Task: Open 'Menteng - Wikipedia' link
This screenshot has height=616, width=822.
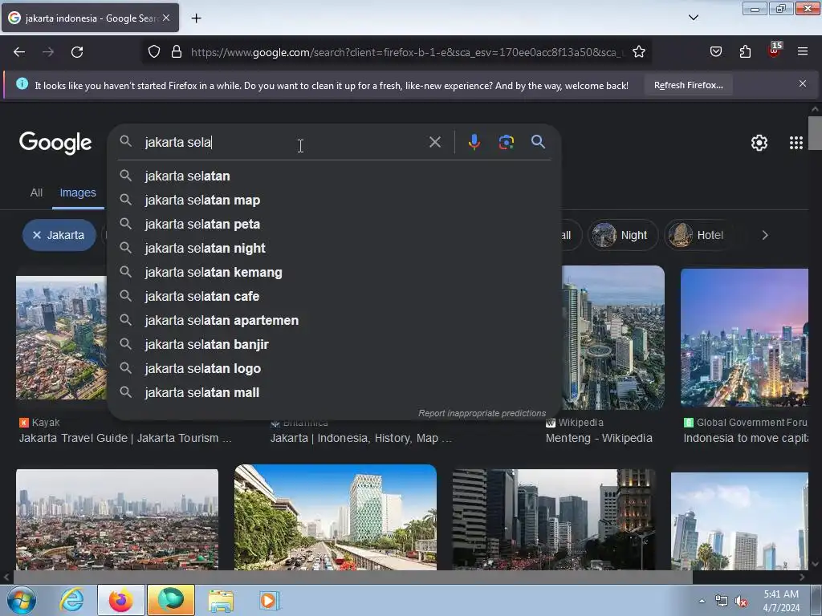Action: [599, 438]
